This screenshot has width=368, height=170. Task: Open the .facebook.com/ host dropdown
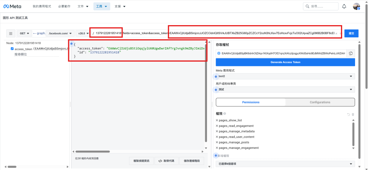point(60,33)
